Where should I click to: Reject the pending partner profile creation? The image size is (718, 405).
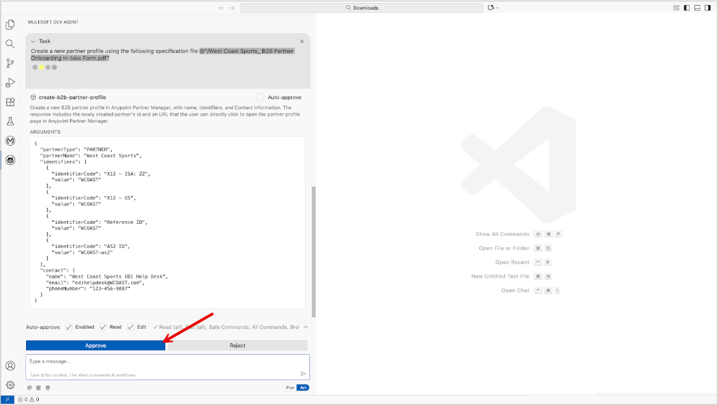coord(236,345)
